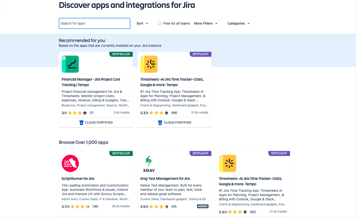The height and width of the screenshot is (218, 356).
Task: Click Xray description Native Test Management
Action: [171, 189]
